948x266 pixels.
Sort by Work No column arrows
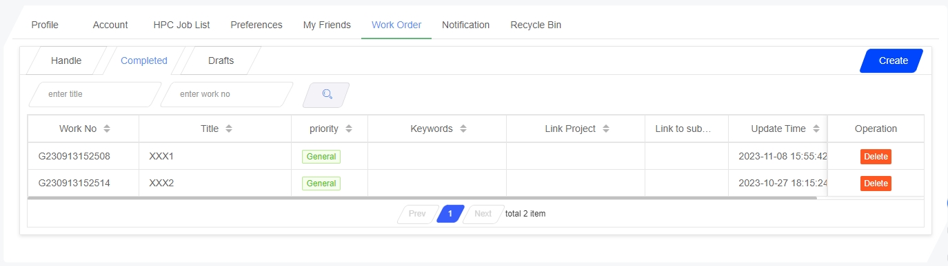click(x=107, y=129)
